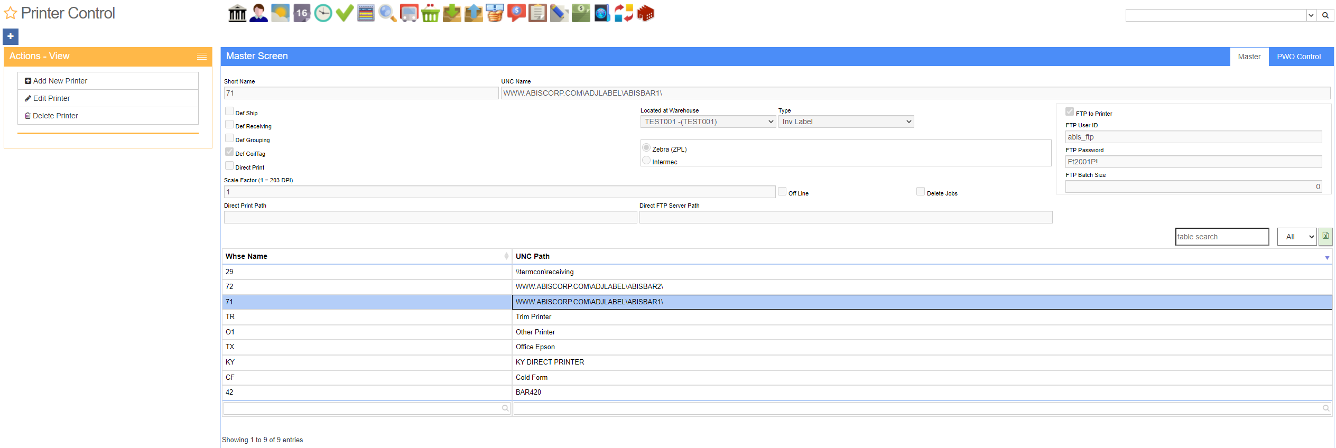1336x448 pixels.
Task: Export table to Excel icon
Action: click(x=1325, y=236)
